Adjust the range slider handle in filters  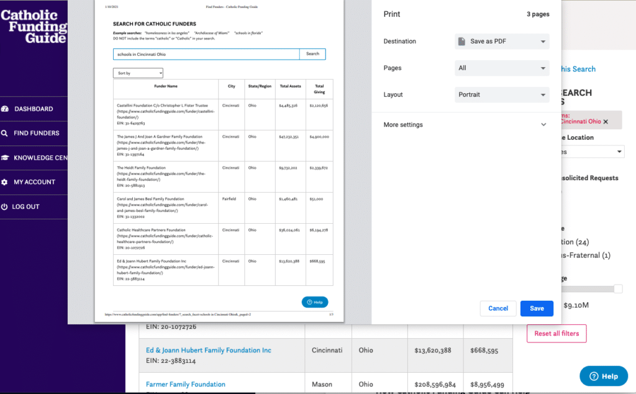(618, 289)
